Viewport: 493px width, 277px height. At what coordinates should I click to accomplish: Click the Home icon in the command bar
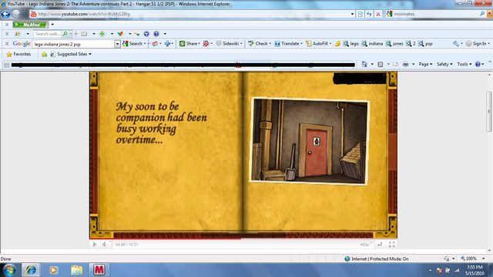(364, 64)
